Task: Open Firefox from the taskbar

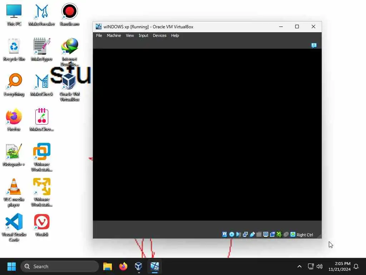Action: [x=123, y=266]
